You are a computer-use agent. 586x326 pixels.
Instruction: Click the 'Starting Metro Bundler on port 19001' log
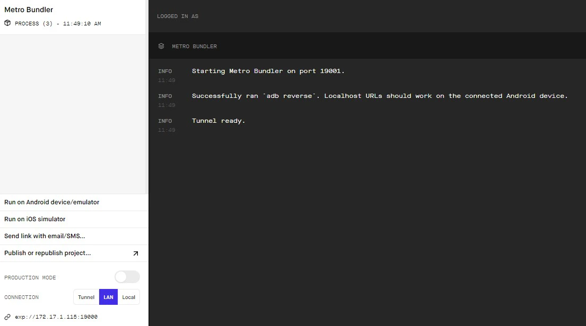pyautogui.click(x=268, y=71)
